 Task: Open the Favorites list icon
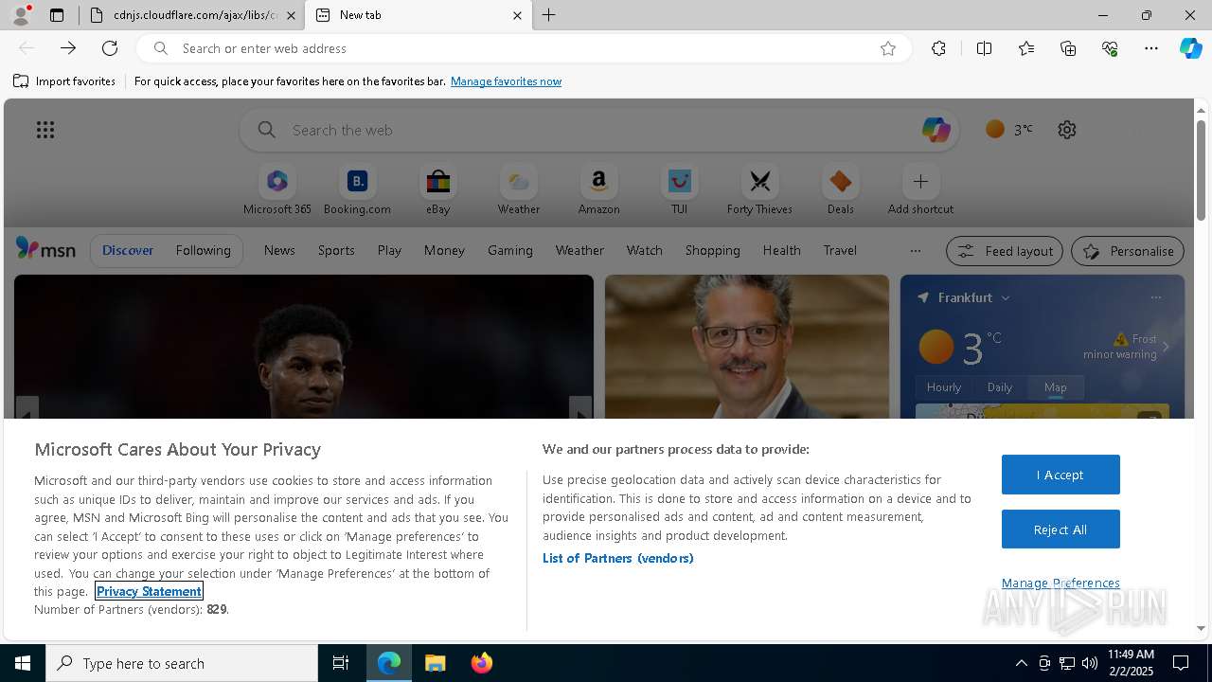click(1026, 48)
